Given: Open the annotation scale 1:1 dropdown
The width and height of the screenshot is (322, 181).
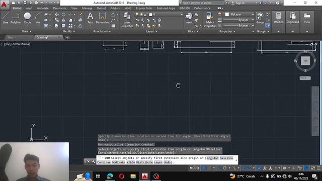Looking at the screenshot, I should tap(277, 168).
